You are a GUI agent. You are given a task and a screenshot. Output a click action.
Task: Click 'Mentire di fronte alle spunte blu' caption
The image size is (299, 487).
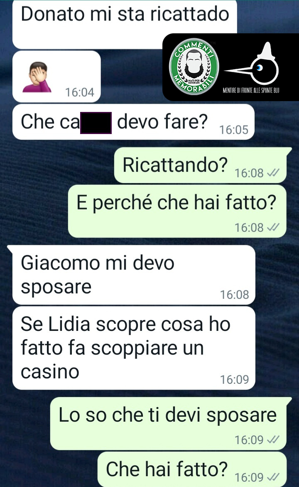point(251,90)
